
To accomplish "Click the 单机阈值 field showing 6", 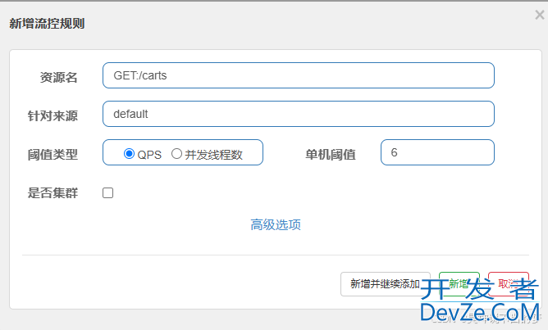I will click(x=437, y=152).
